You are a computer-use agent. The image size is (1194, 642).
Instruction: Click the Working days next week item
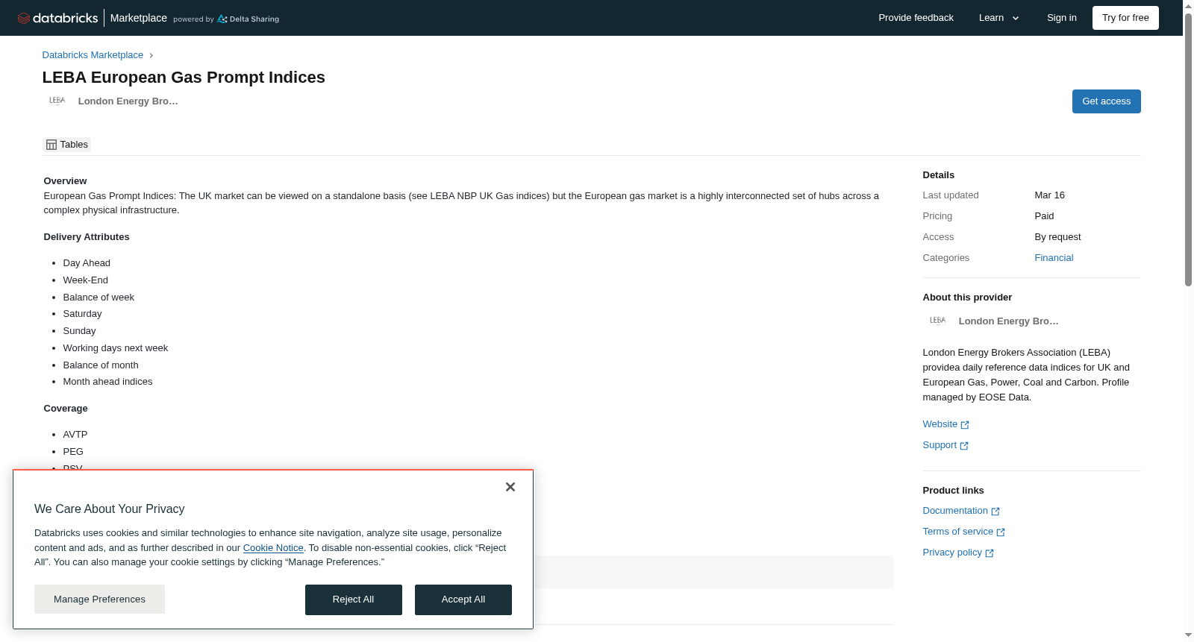116,348
